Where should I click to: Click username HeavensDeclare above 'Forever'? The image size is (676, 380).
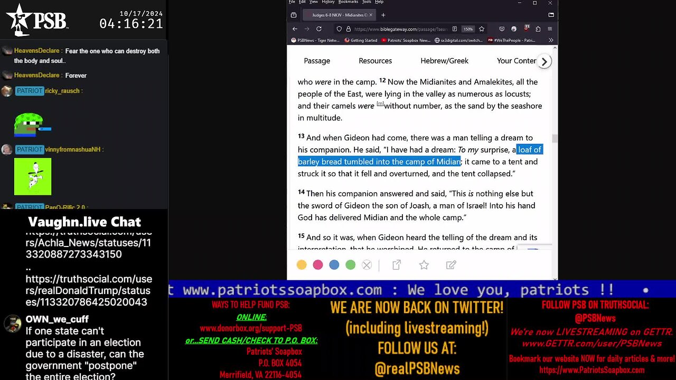36,75
